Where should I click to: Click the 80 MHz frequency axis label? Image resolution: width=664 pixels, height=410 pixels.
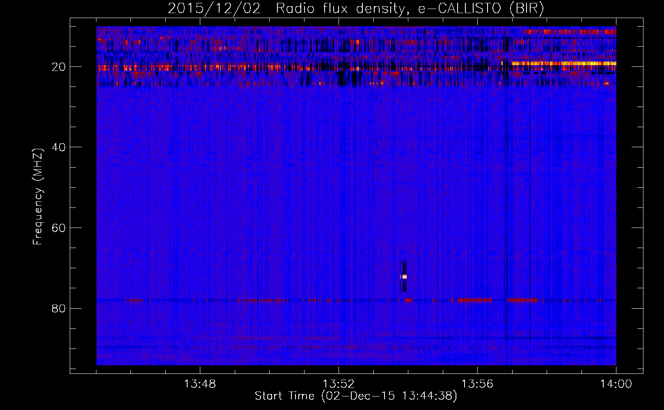(x=59, y=308)
